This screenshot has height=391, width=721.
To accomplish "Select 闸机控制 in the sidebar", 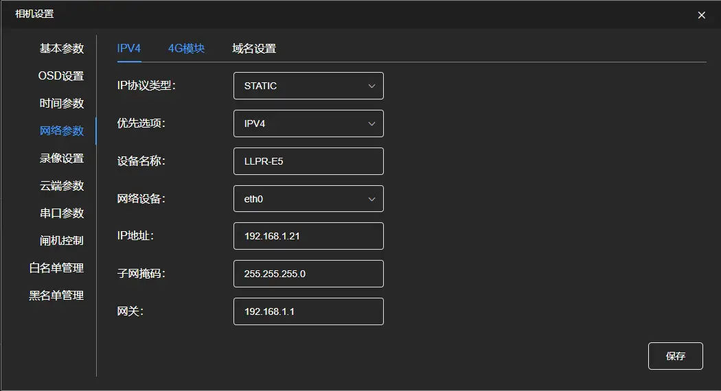I will (x=62, y=241).
